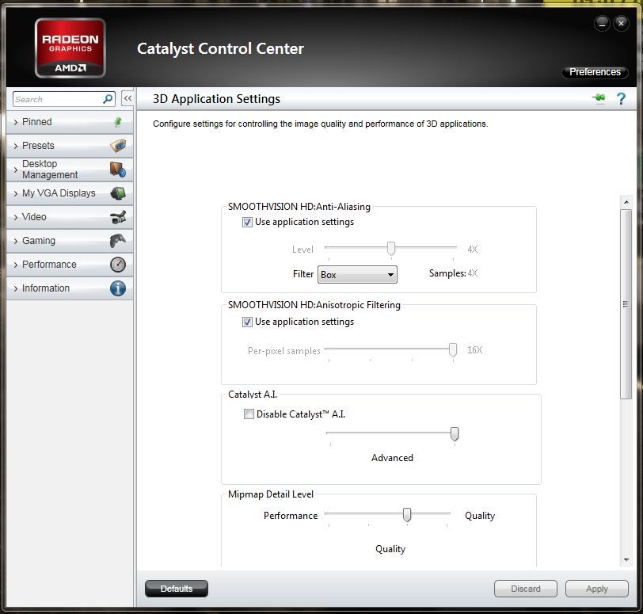Click the 'Mipmap Detail Level' group title
Image resolution: width=643 pixels, height=614 pixels.
coord(271,494)
